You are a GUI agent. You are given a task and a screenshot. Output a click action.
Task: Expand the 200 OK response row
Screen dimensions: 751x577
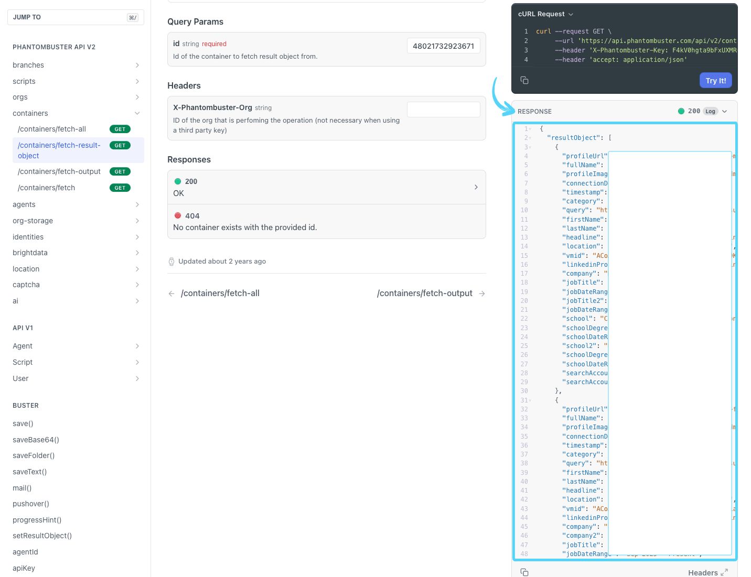(326, 187)
